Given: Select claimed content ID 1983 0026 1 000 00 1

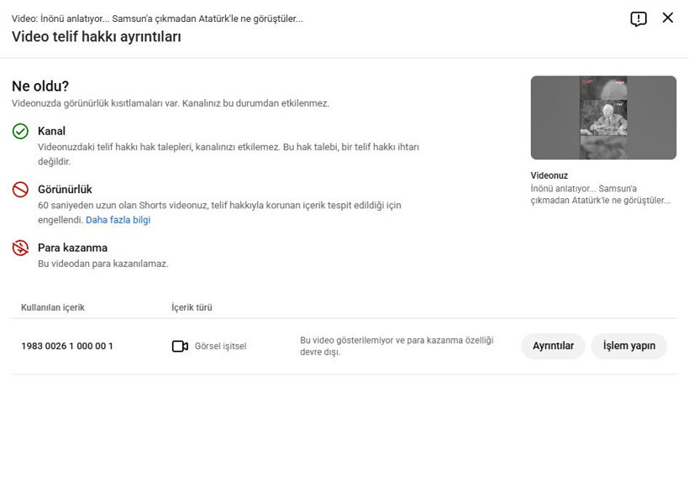Looking at the screenshot, I should pyautogui.click(x=67, y=346).
